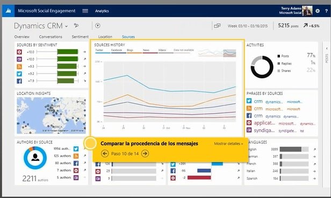
Task: Go to the next guided tour step
Action: (145, 153)
